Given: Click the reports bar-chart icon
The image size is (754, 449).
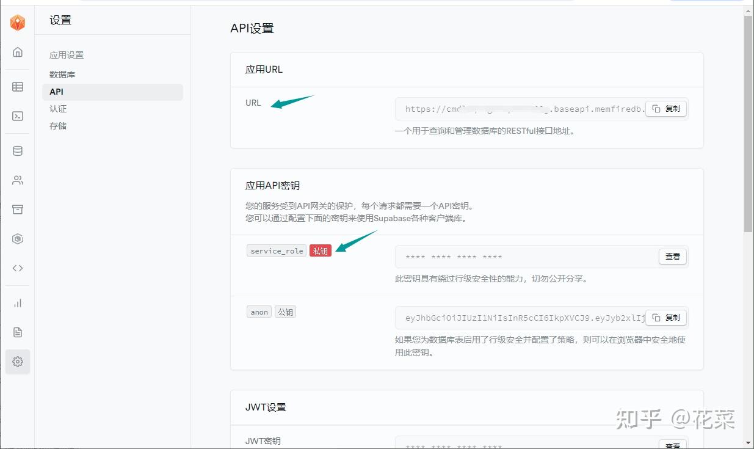Looking at the screenshot, I should pos(17,302).
